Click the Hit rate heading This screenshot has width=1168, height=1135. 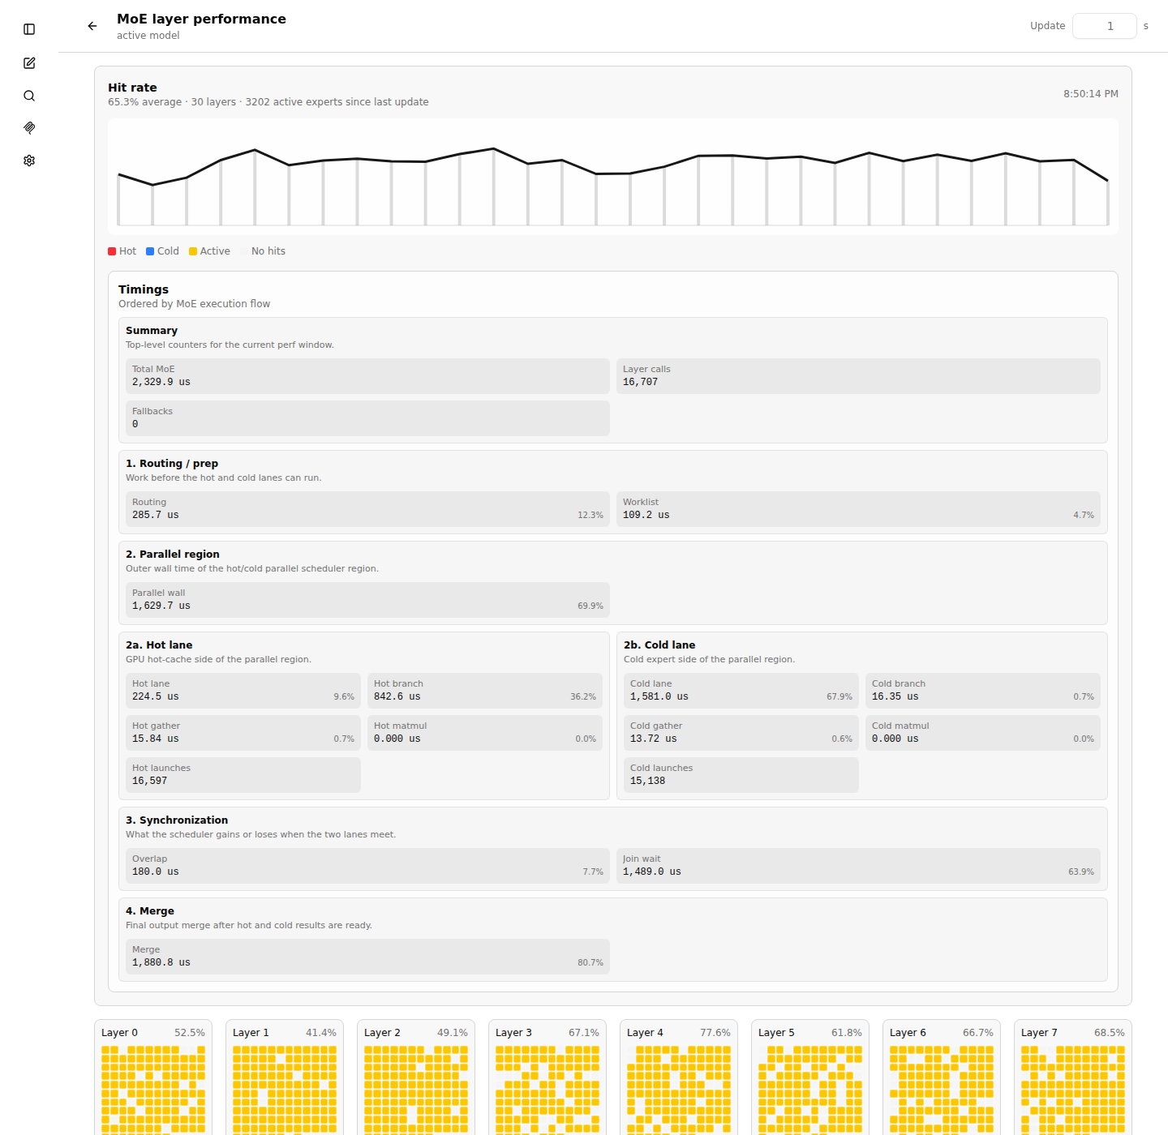pos(132,88)
